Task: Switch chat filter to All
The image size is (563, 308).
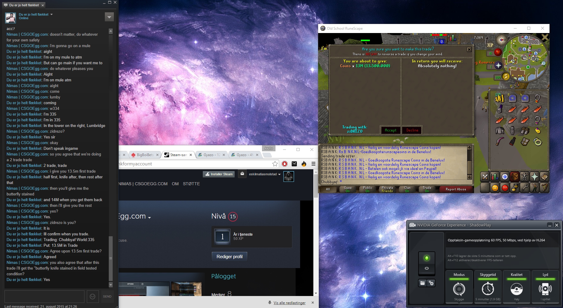Action: tap(328, 189)
